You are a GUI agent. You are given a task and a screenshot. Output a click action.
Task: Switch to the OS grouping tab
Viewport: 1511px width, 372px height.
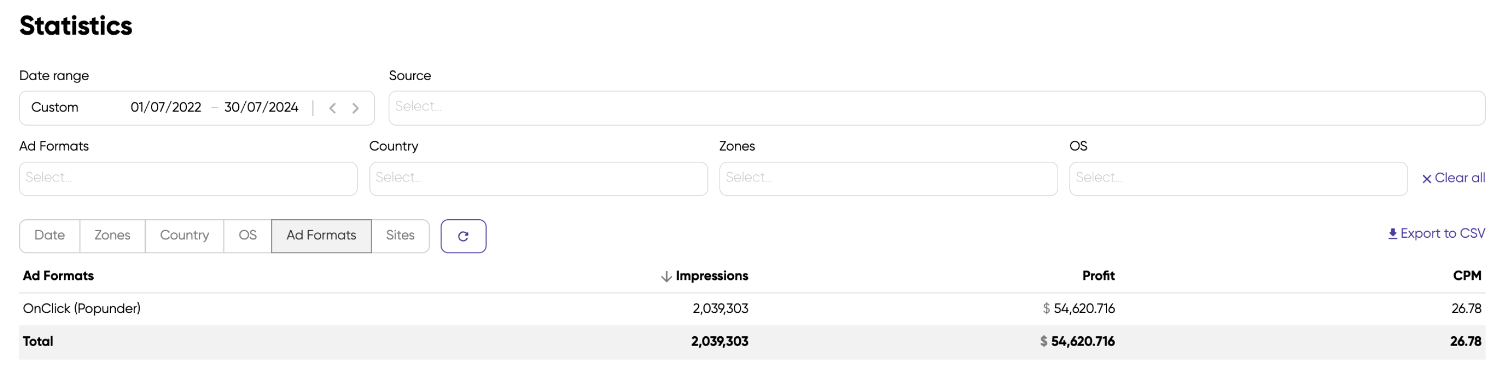pos(246,236)
